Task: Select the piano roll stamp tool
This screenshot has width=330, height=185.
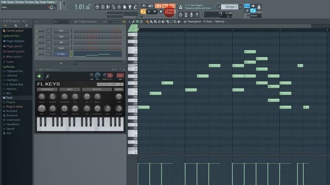Action: pos(141,22)
